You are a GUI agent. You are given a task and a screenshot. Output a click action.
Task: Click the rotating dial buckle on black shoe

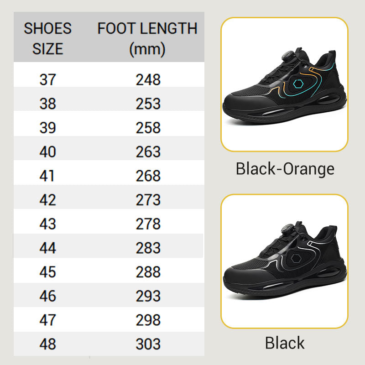(288, 229)
